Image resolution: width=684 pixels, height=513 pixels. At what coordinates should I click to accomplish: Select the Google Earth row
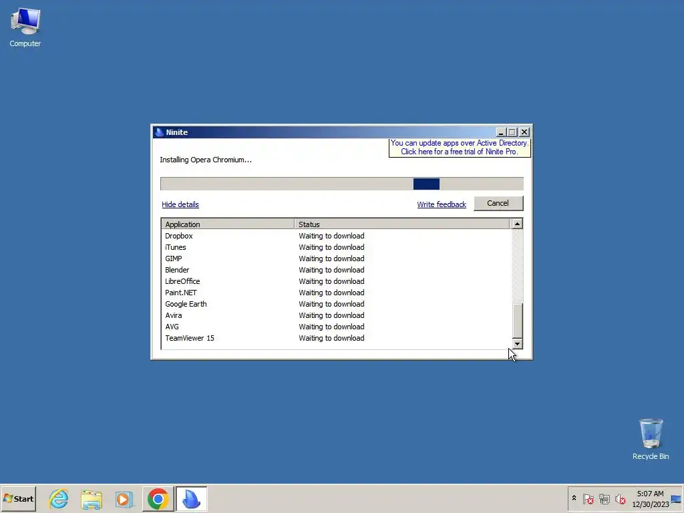tap(336, 304)
